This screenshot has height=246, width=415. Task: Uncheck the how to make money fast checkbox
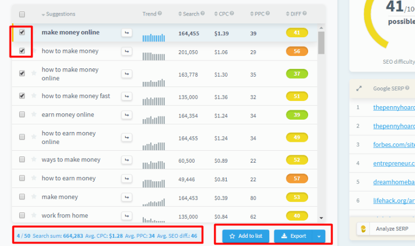22,96
